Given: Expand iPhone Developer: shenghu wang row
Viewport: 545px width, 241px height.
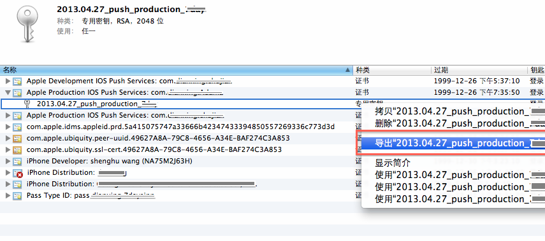Looking at the screenshot, I should tap(8, 162).
